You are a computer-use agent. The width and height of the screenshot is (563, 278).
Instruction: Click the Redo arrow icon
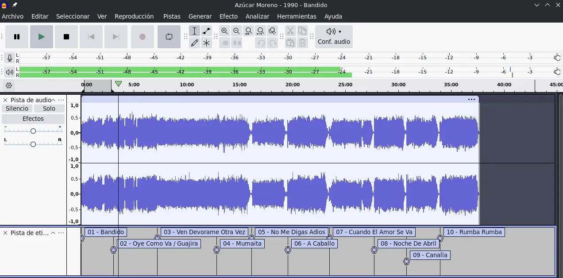273,43
